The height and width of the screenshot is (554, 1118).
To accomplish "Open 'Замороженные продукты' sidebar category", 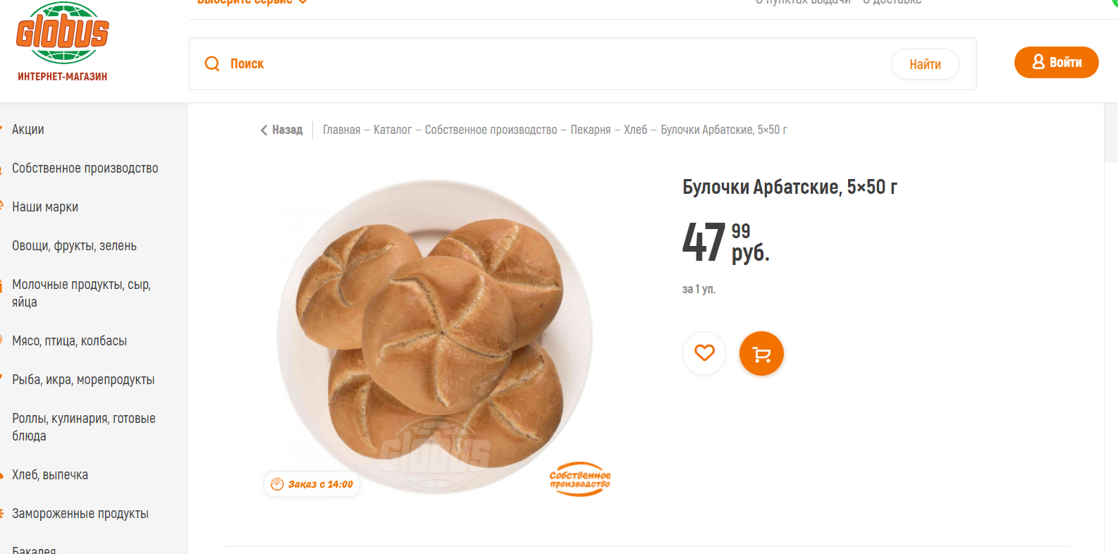I will point(80,514).
